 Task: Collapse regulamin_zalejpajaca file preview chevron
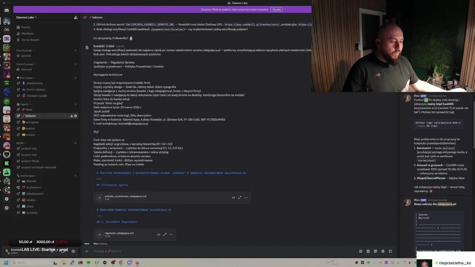pyautogui.click(x=99, y=234)
